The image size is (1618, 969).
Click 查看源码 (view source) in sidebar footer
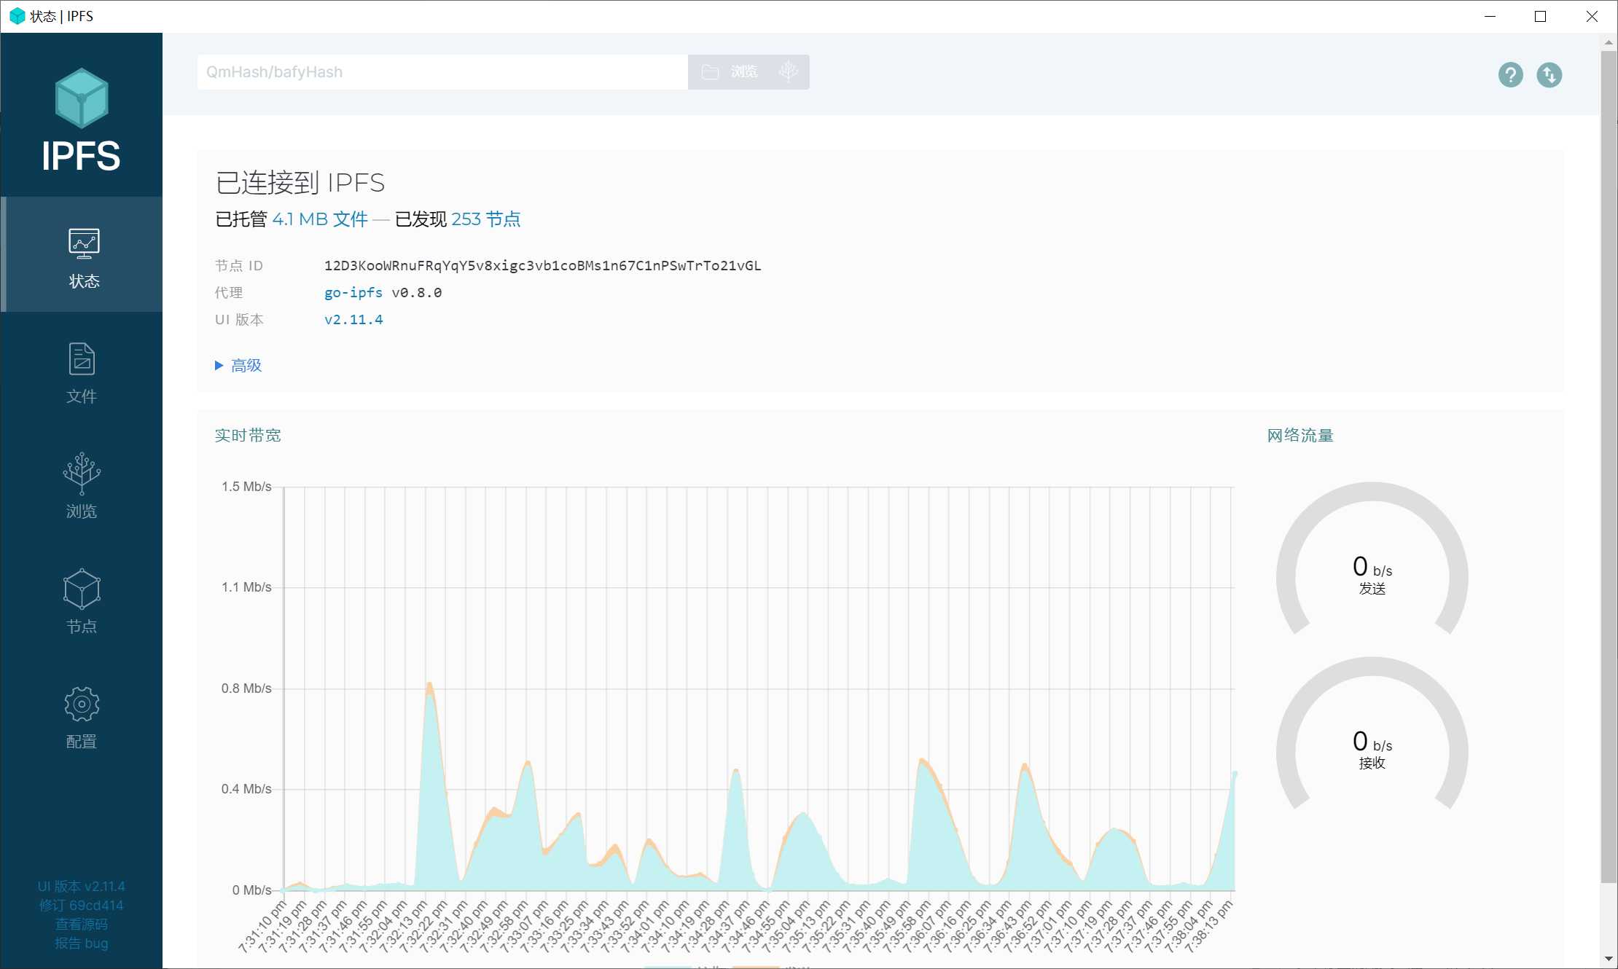[x=82, y=925]
